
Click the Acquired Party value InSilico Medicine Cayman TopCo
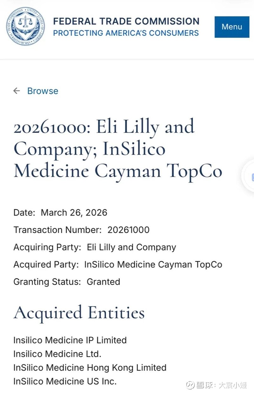click(153, 264)
